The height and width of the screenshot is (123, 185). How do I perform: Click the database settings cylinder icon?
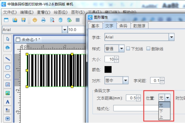pyautogui.click(x=60, y=20)
